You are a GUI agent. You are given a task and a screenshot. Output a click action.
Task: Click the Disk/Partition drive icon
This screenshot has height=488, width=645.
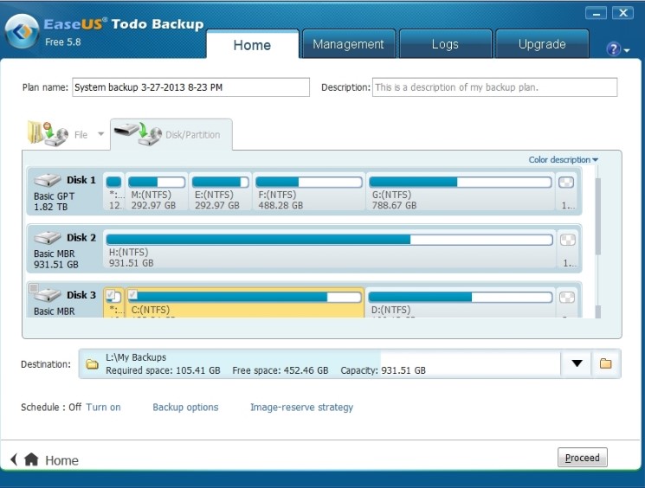138,133
